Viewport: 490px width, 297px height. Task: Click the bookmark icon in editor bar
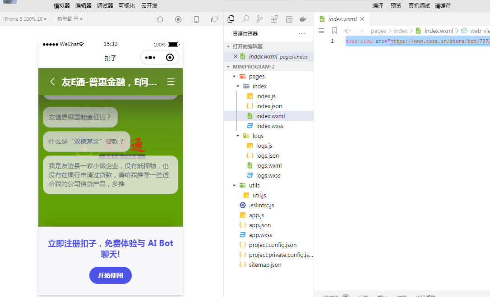point(334,31)
